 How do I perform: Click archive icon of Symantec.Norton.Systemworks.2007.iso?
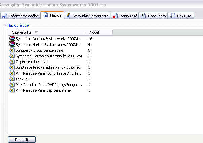(12, 39)
